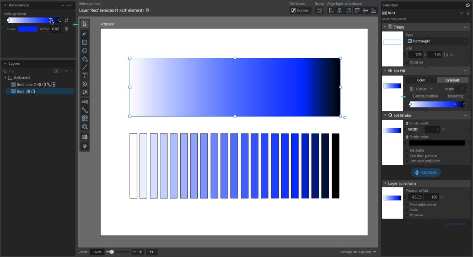Collapse the Set Stroke section

385,115
